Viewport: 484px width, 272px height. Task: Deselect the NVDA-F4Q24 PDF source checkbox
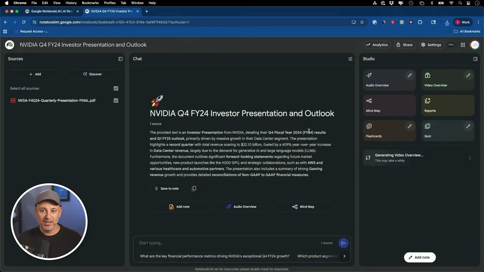pyautogui.click(x=116, y=100)
